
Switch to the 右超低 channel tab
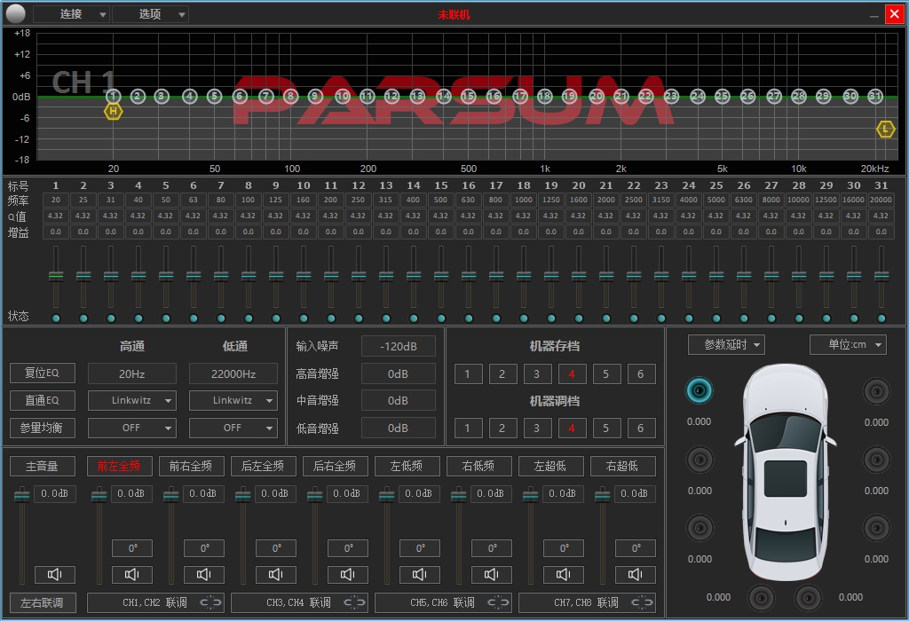click(622, 466)
